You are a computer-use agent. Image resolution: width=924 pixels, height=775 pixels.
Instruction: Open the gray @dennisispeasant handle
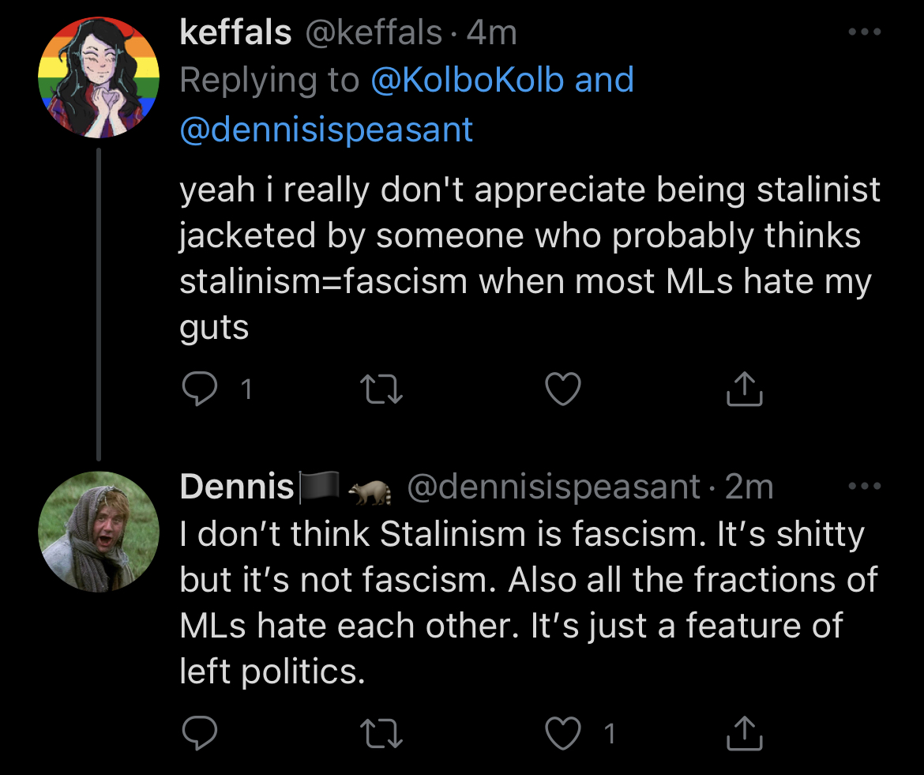coord(554,487)
